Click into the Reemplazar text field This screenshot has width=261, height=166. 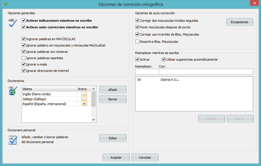pyautogui.click(x=146, y=72)
